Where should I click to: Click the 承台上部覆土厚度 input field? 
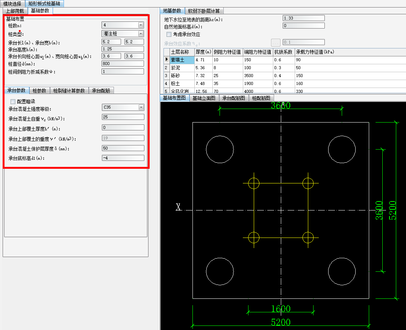[123, 127]
